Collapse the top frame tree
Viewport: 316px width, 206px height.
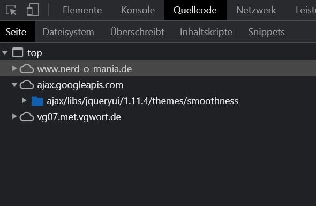tap(5, 53)
